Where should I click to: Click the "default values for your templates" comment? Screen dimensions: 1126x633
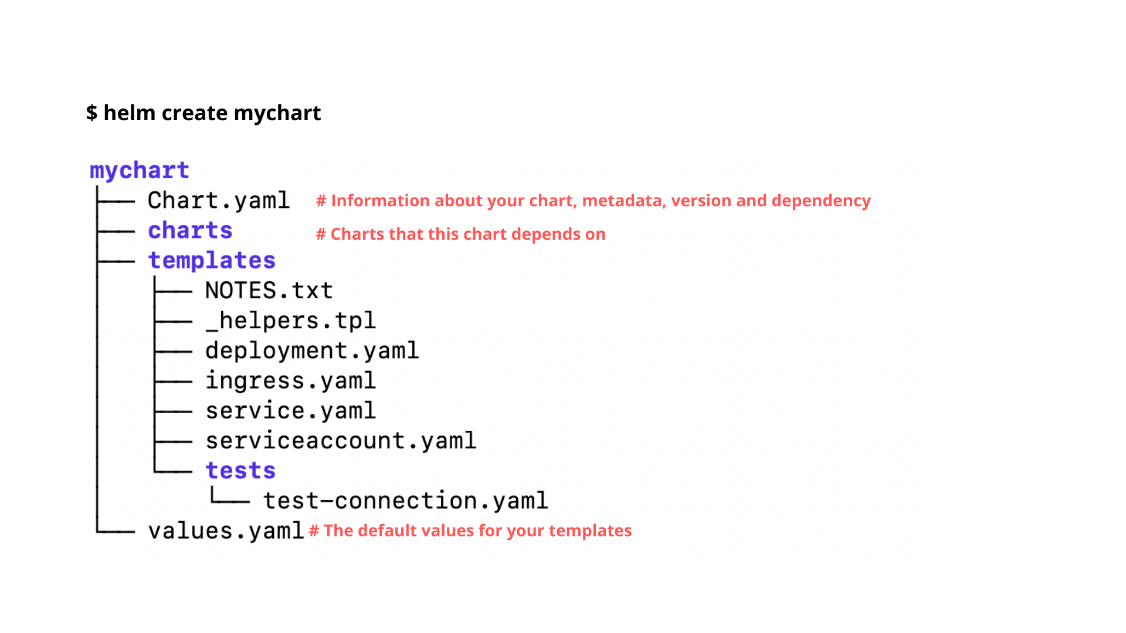[470, 531]
